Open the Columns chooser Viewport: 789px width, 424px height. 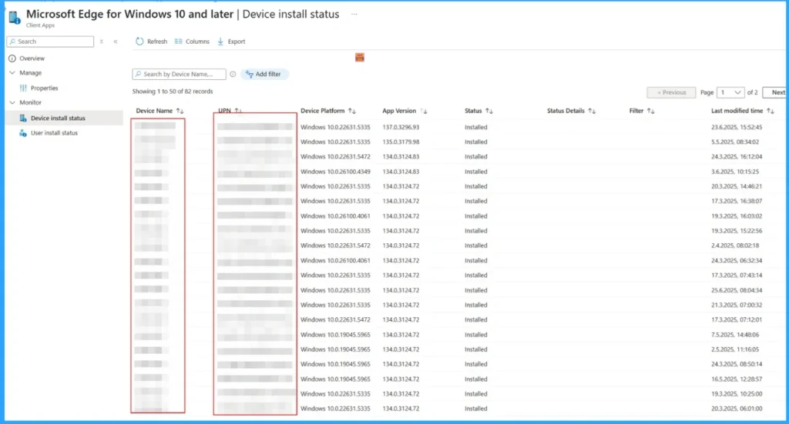pos(192,42)
